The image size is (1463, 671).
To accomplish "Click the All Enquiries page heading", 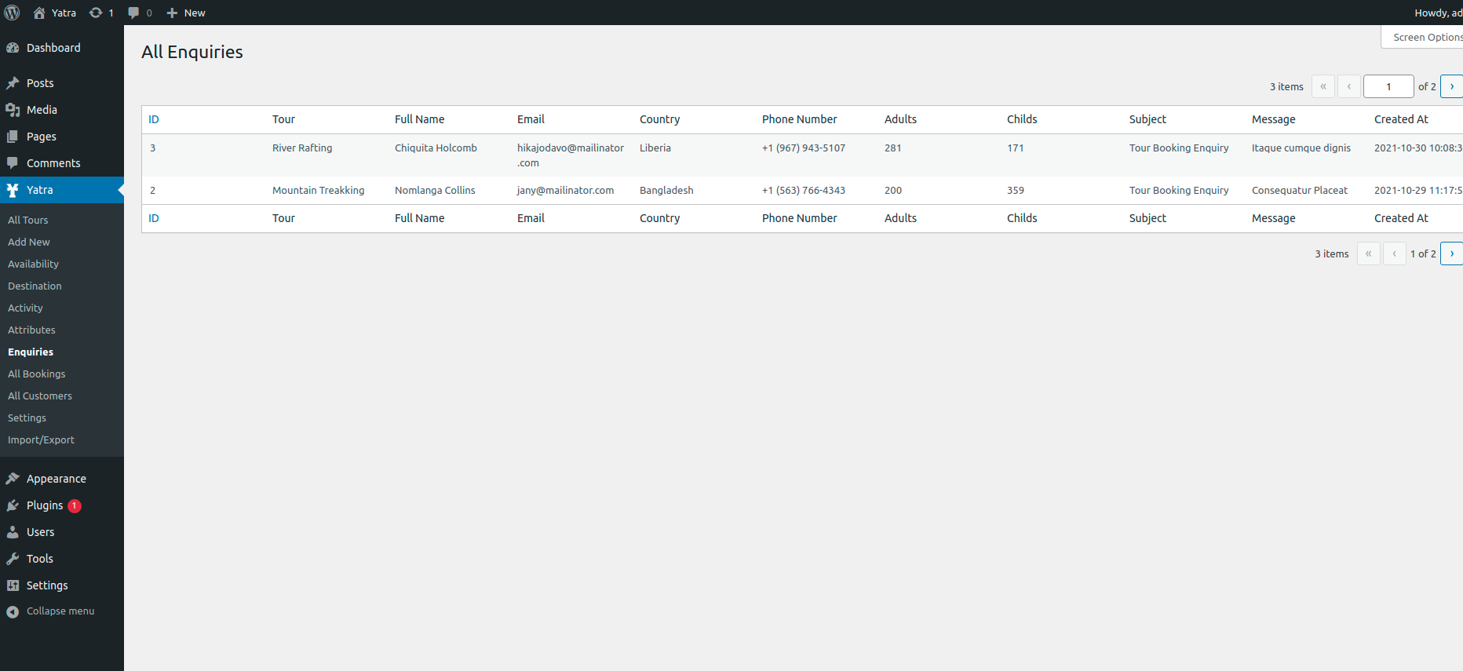I will [192, 52].
